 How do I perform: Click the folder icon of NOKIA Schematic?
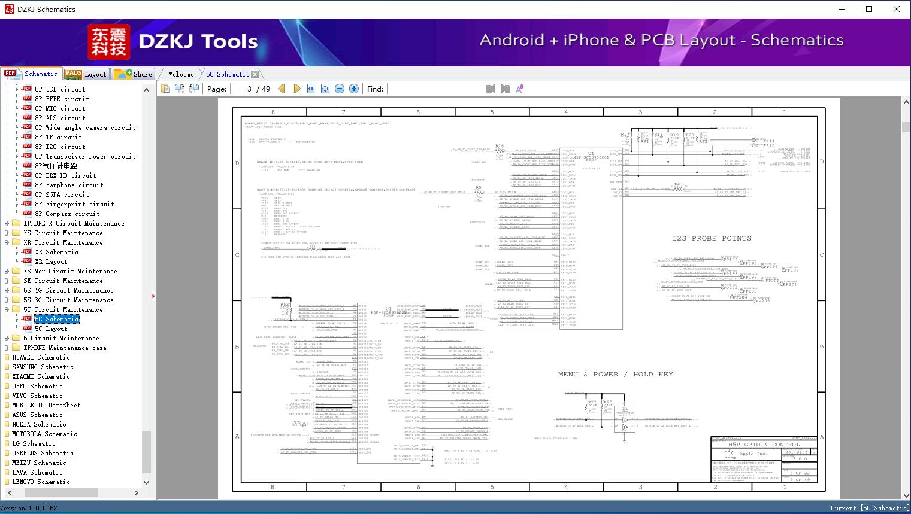point(5,424)
